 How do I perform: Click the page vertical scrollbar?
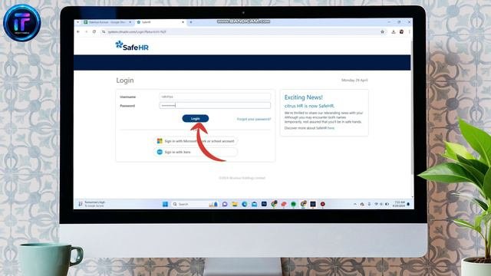(412, 107)
